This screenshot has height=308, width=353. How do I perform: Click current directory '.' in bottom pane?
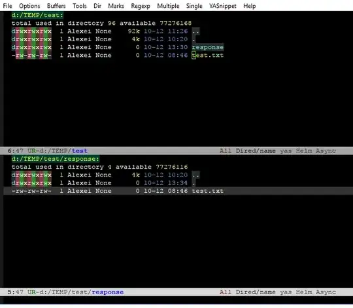tap(193, 183)
